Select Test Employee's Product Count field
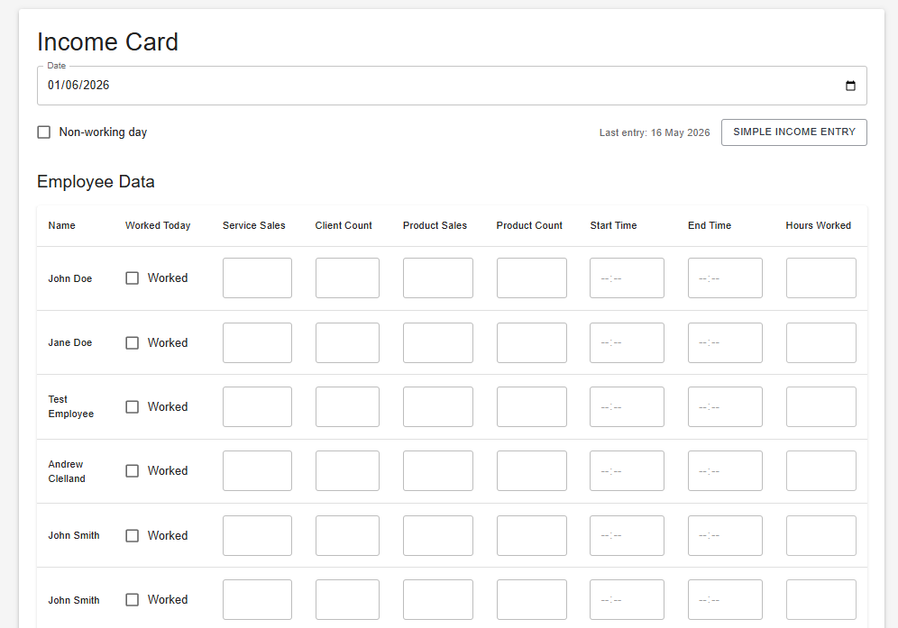The height and width of the screenshot is (628, 898). point(531,407)
